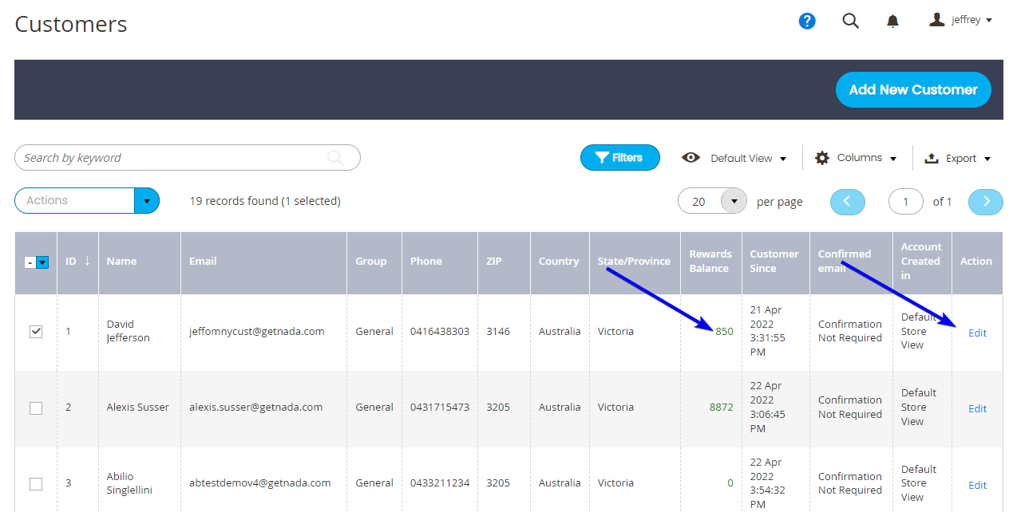
Task: Open the per page count dropdown arrow
Action: tap(734, 201)
